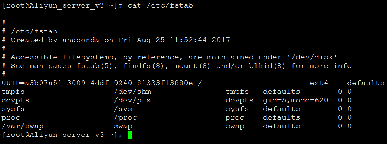Click the /dev/shm mount point

(132, 92)
